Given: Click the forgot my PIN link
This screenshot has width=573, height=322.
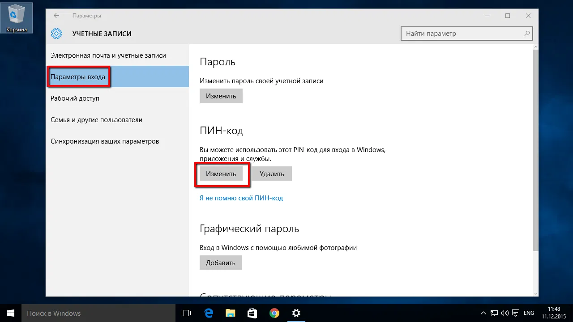Looking at the screenshot, I should 241,198.
